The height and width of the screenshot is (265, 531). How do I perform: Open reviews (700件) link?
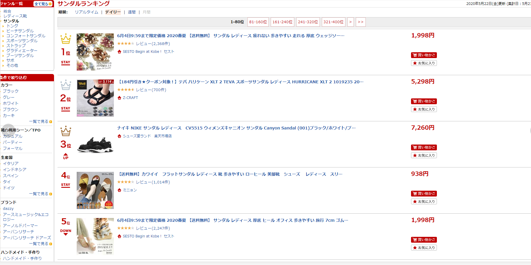click(x=151, y=90)
